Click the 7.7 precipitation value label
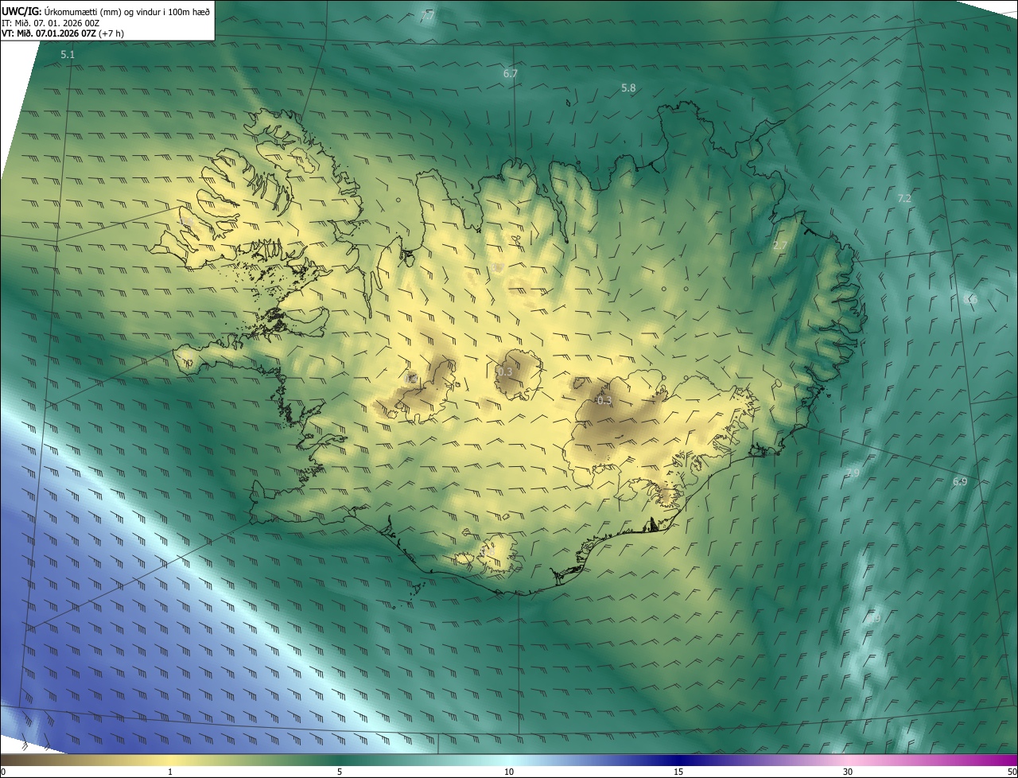The image size is (1018, 778). [x=427, y=16]
